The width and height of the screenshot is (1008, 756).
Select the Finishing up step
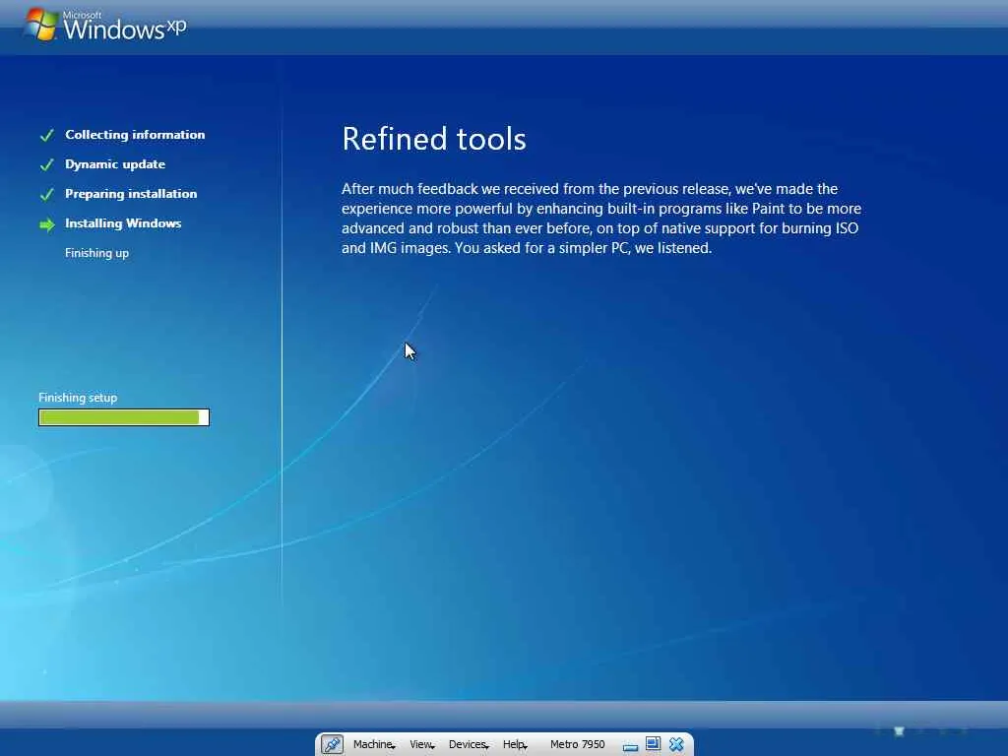[97, 253]
